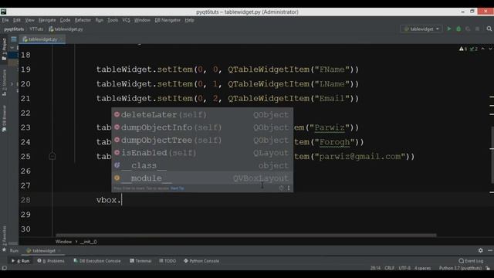This screenshot has width=494, height=278.
Task: Click the Event Log button
Action: click(471, 261)
